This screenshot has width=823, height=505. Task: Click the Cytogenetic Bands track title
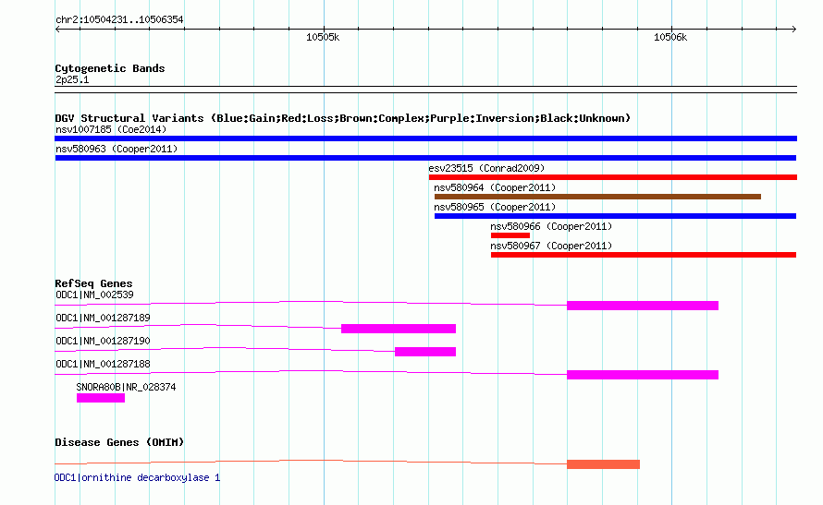110,68
